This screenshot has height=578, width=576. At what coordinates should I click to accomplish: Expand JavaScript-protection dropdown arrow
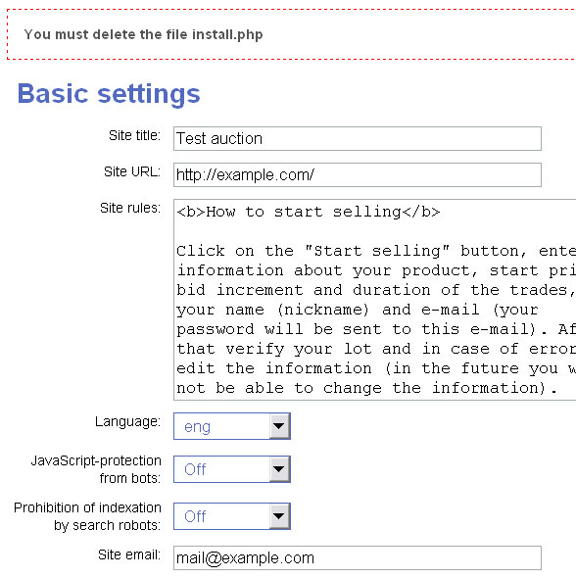[x=279, y=469]
